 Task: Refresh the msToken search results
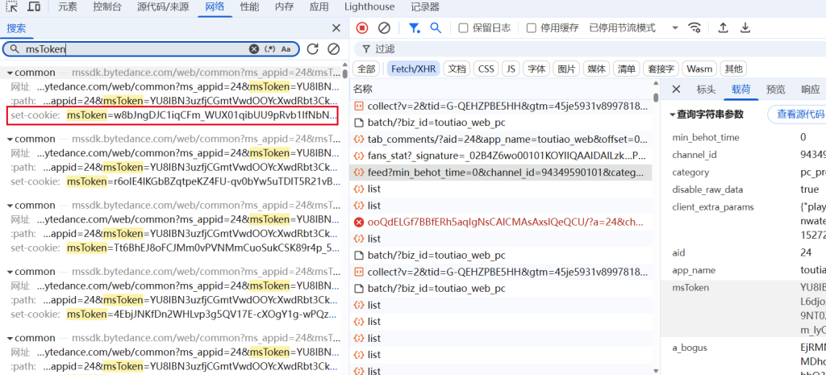pyautogui.click(x=313, y=49)
